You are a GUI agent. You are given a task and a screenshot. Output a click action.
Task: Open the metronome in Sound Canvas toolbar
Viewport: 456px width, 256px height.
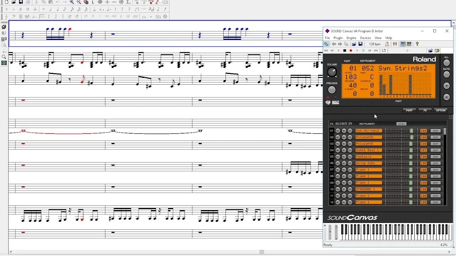click(387, 44)
